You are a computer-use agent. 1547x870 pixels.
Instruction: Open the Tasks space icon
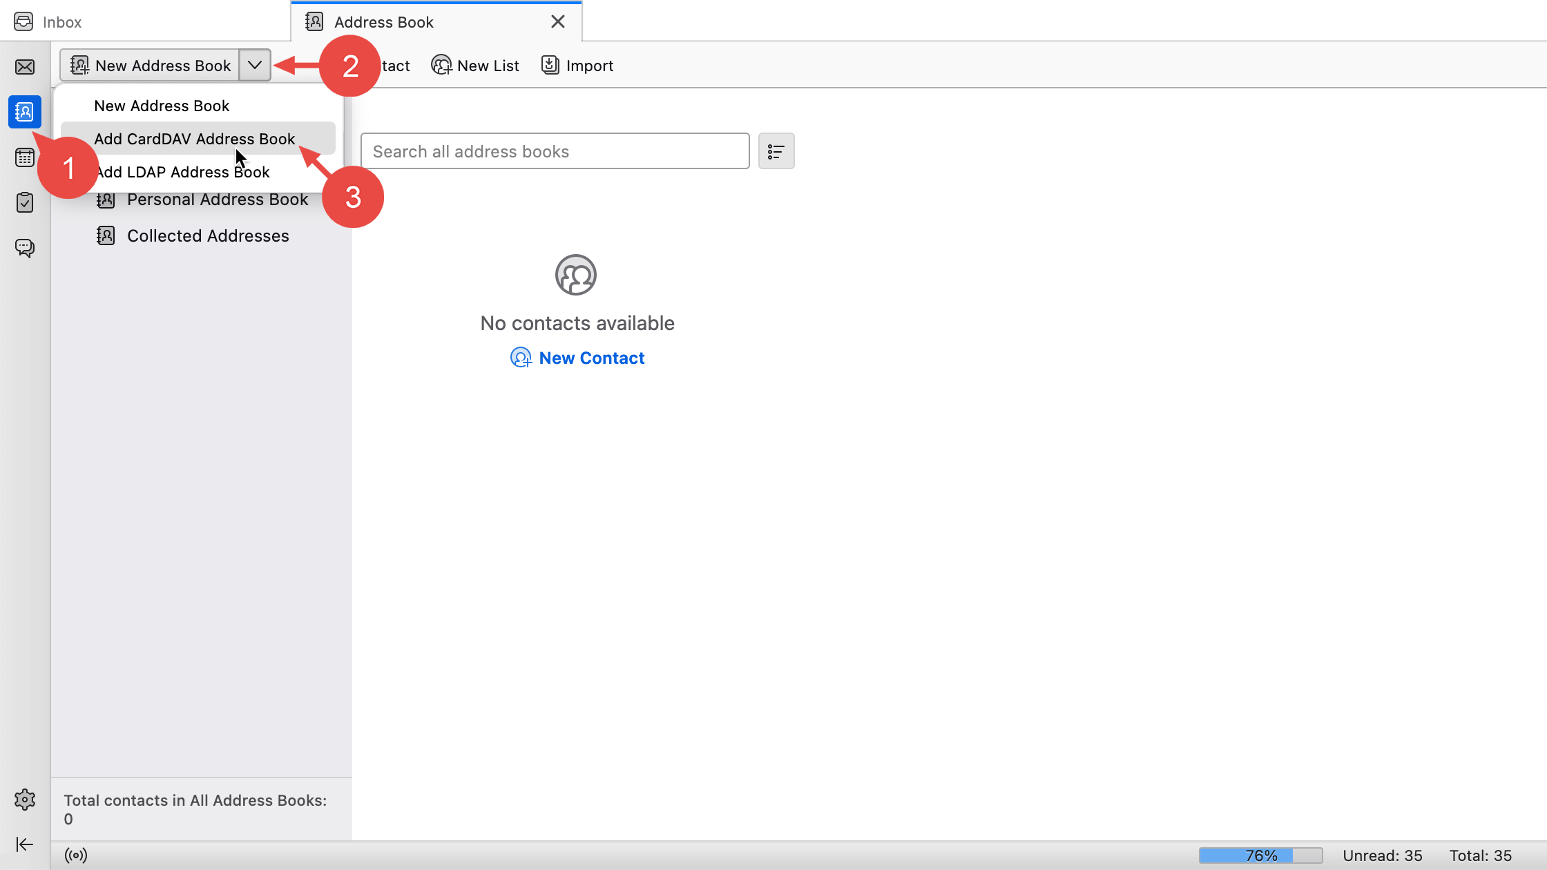click(x=25, y=202)
